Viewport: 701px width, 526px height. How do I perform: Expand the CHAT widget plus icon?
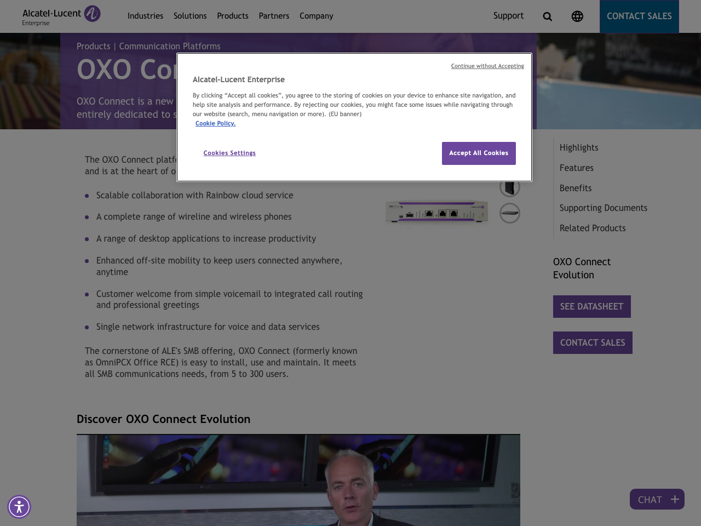point(674,498)
